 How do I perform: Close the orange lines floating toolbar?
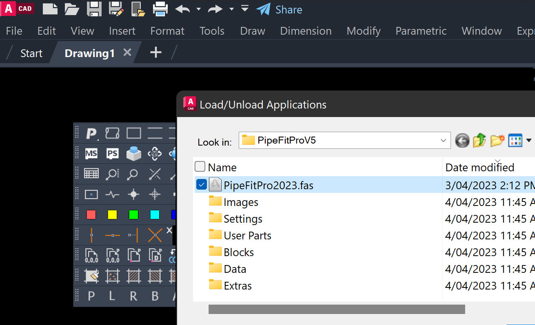tap(169, 230)
